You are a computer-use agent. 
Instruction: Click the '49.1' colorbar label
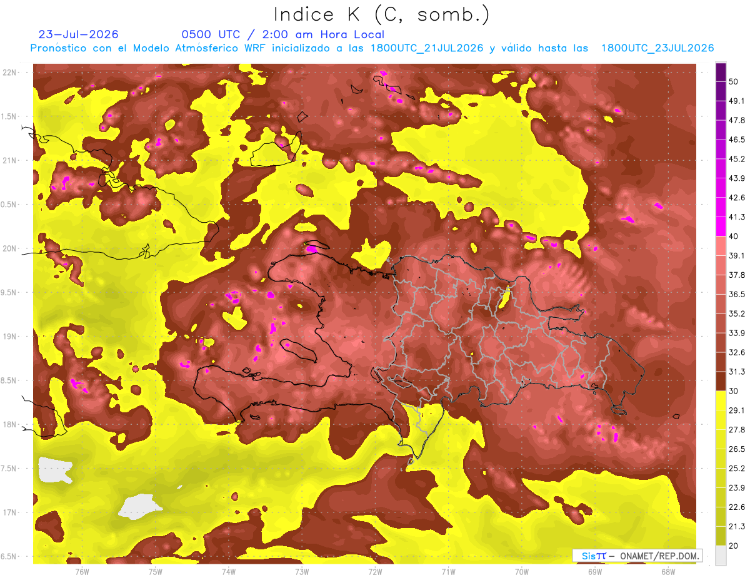pyautogui.click(x=736, y=101)
